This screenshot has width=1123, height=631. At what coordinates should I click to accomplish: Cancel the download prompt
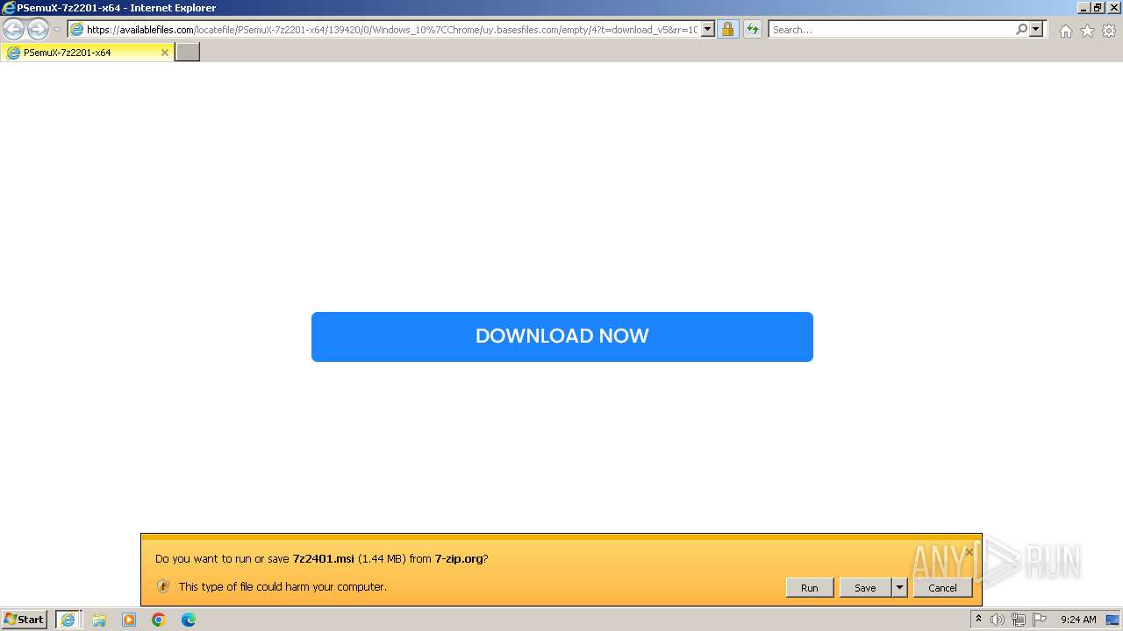click(942, 588)
